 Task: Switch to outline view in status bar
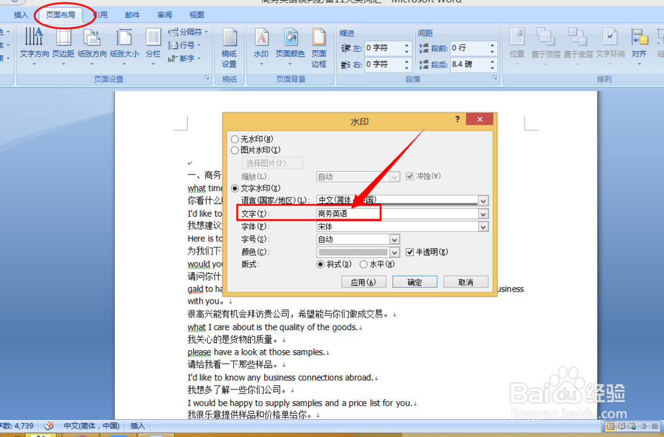coord(643,426)
